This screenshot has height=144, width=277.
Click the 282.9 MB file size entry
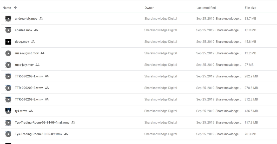(251, 76)
